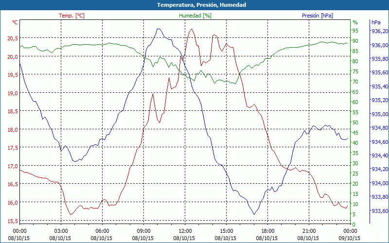389x243 pixels.
Task: Click the '15' humidity axis value
Action: 355,193
